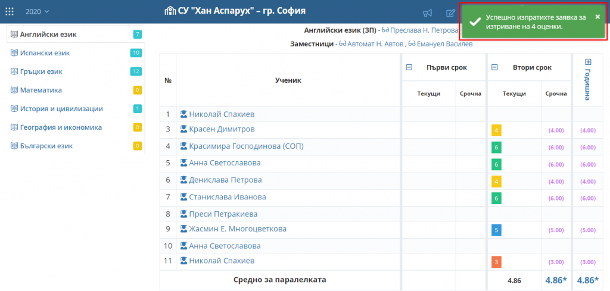Collapse the Първи срок column group

coord(409,67)
